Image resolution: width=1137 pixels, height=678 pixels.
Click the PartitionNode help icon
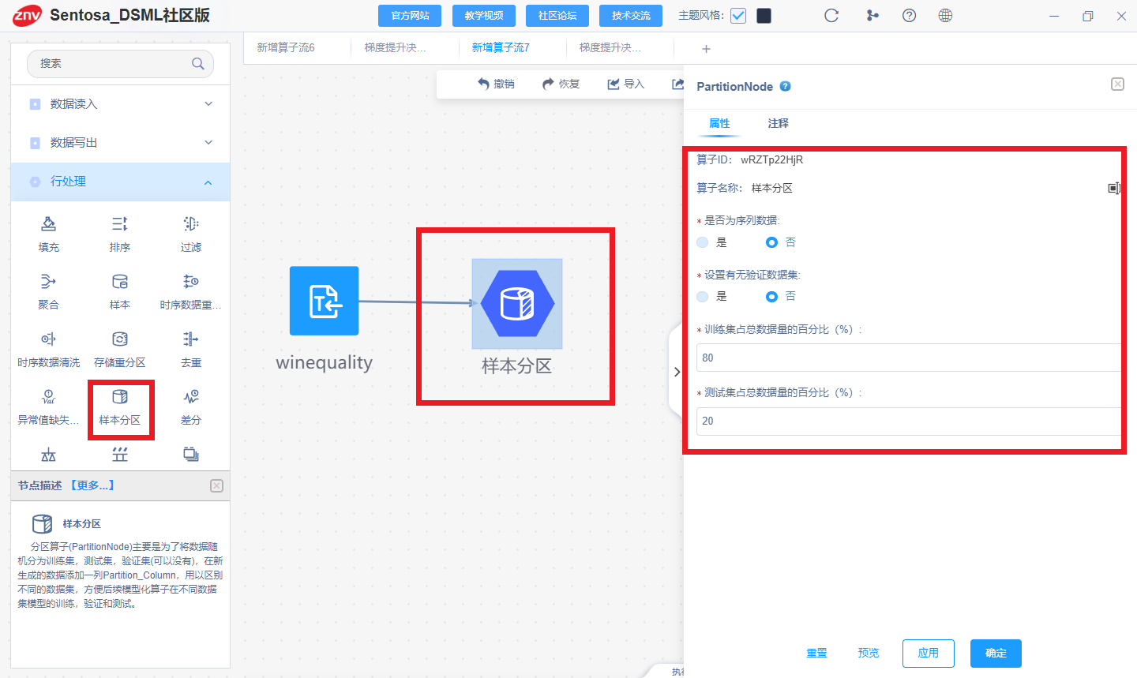coord(785,87)
